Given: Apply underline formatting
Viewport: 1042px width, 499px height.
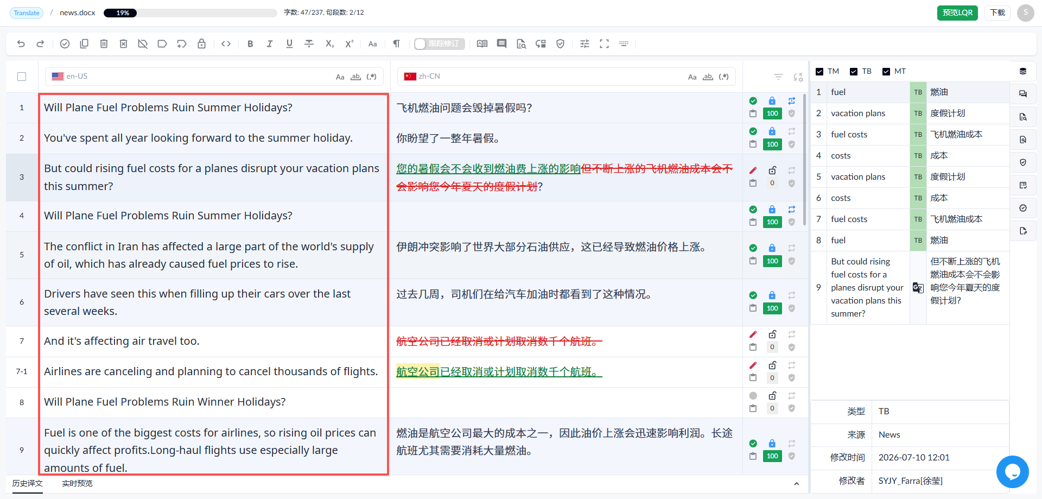Looking at the screenshot, I should pos(289,44).
